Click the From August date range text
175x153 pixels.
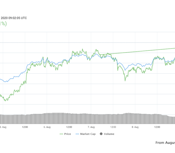click(x=165, y=143)
